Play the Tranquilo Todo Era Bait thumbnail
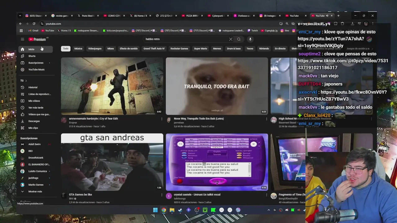Image resolution: width=397 pixels, height=223 pixels. point(217,86)
